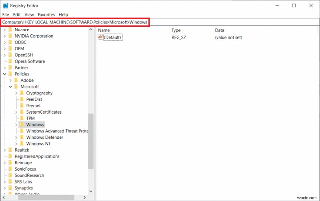Open the View menu

coord(29,15)
